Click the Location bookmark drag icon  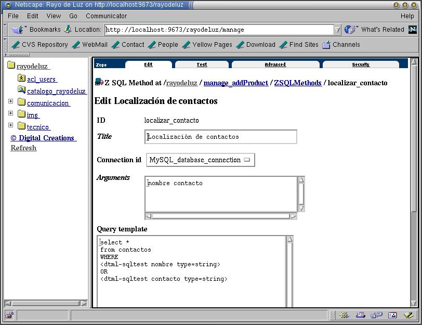[68, 29]
